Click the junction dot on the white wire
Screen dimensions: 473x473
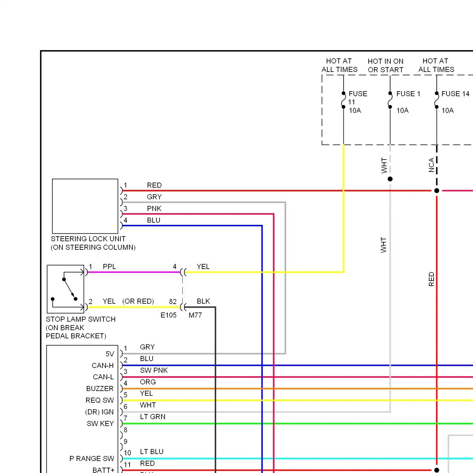click(390, 179)
